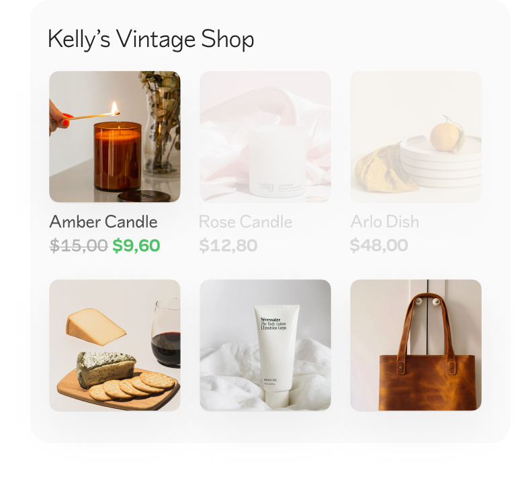Click the $12,80 Rose Candle price
The width and height of the screenshot is (530, 478).
tap(228, 245)
